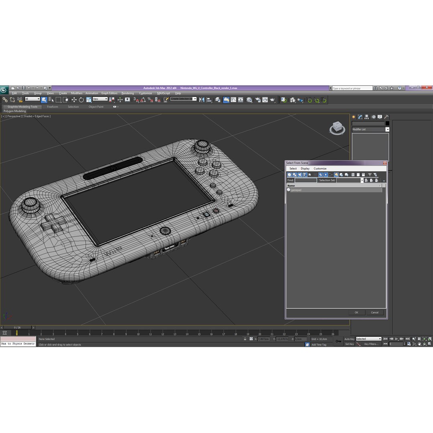Toggle Display Shapes filter in Select From Scene
This screenshot has width=433, height=433.
pos(295,174)
